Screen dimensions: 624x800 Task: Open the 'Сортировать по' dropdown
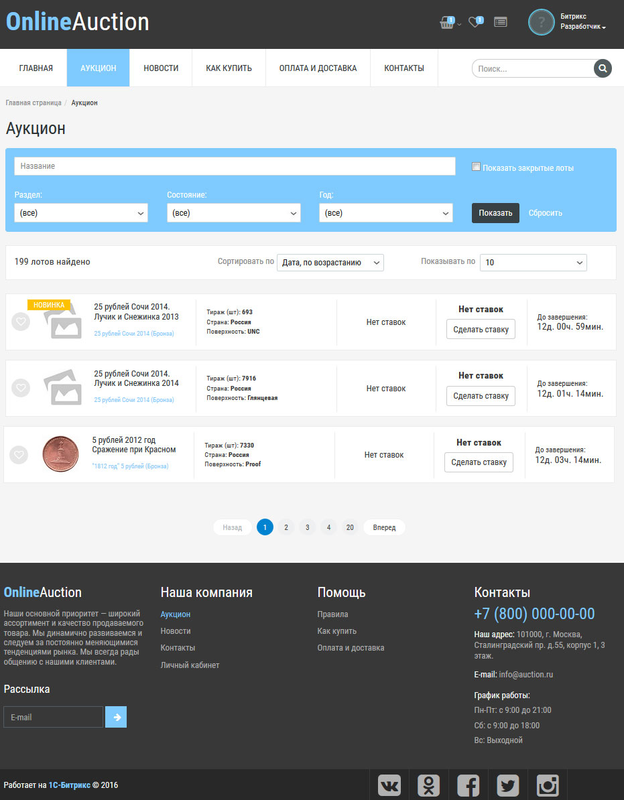330,263
